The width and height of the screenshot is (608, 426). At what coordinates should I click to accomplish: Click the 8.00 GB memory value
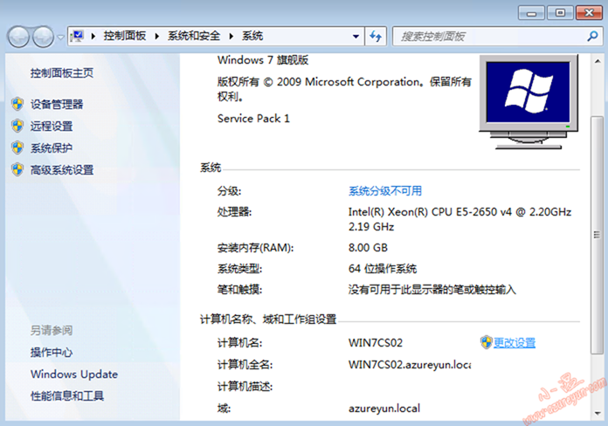[x=368, y=247]
